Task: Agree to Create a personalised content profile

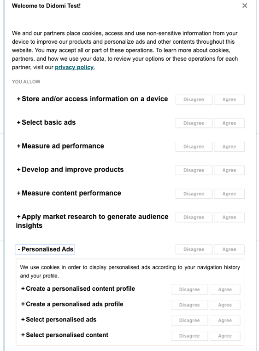Action: coord(225,289)
